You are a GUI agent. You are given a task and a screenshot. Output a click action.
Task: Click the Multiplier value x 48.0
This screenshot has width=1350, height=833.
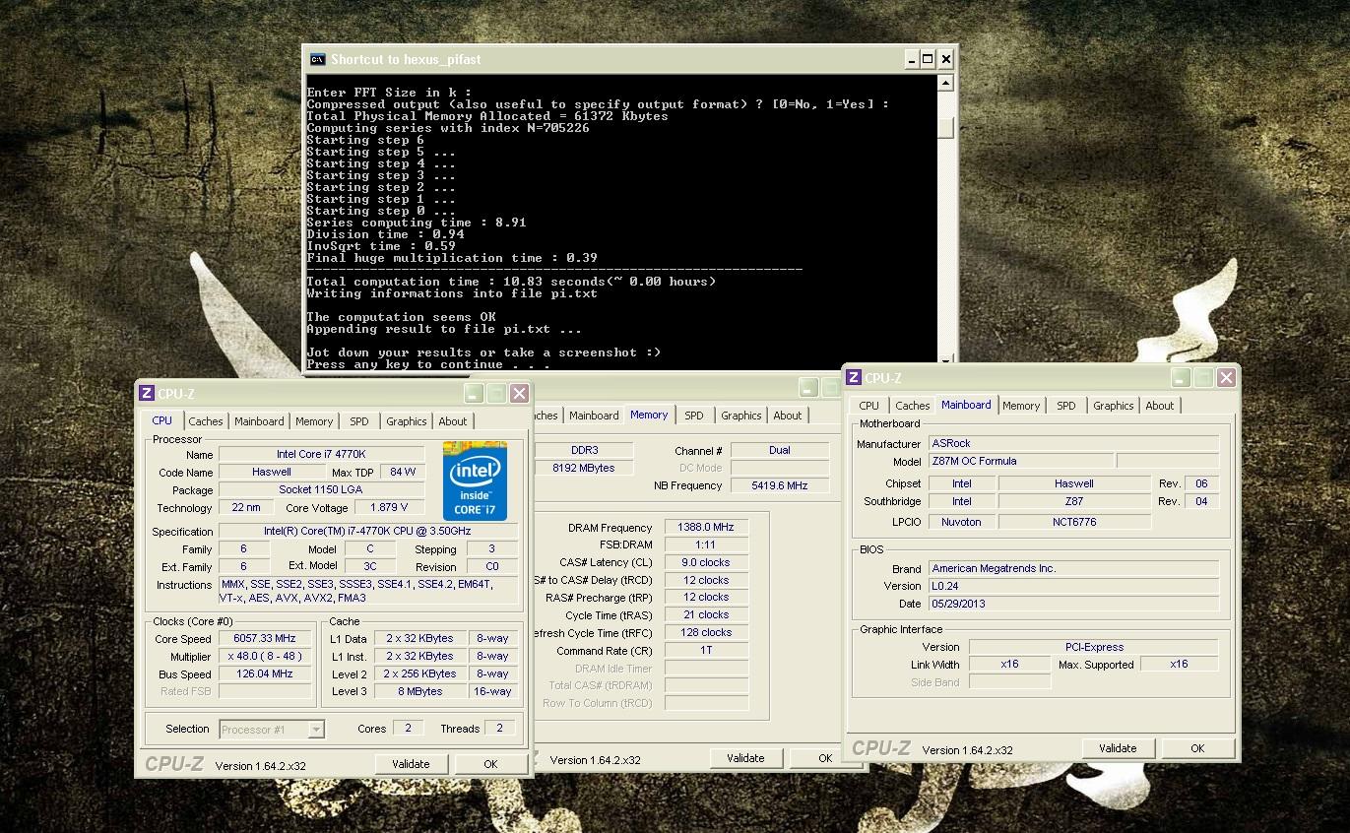tap(265, 657)
